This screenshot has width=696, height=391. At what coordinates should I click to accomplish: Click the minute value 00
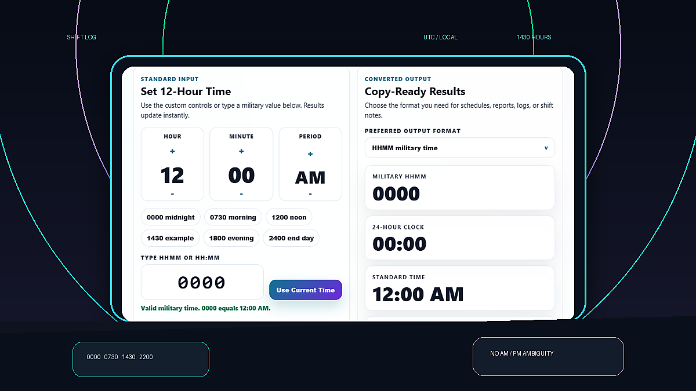[241, 175]
